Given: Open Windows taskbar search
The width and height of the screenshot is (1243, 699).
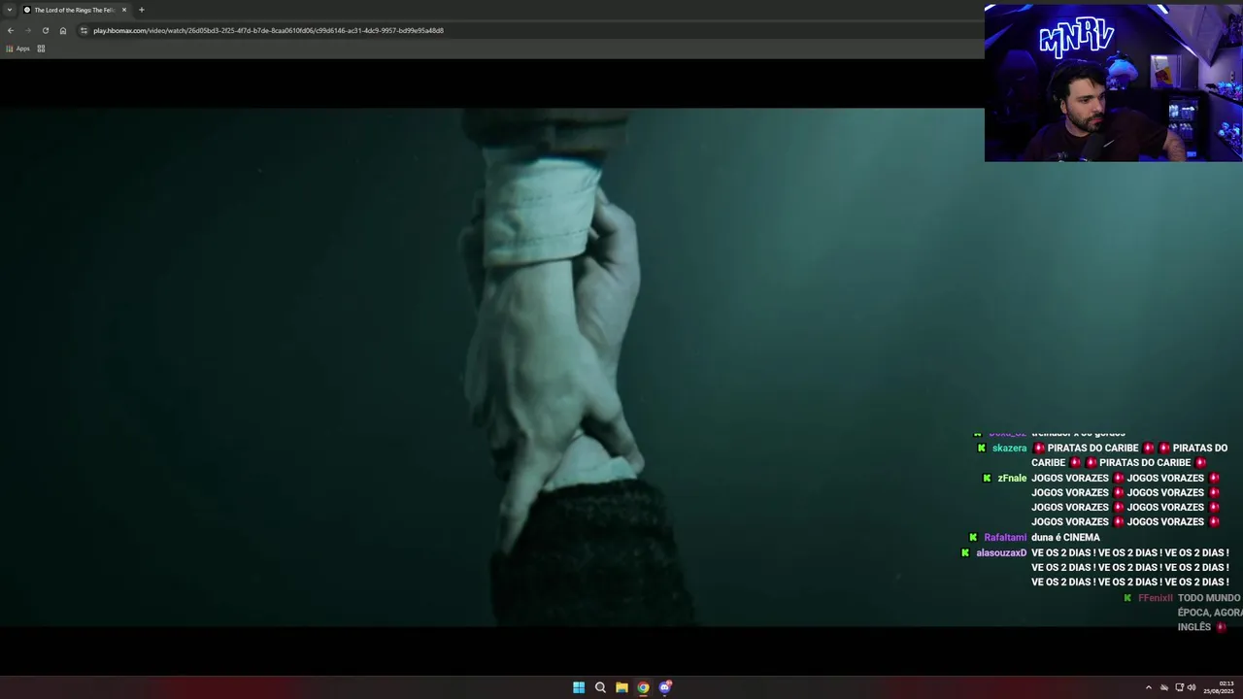Looking at the screenshot, I should (600, 687).
